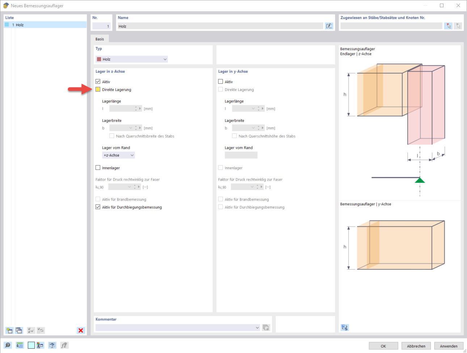This screenshot has height=353, width=467.
Task: Open units and decimal places settings
Action: click(x=20, y=345)
